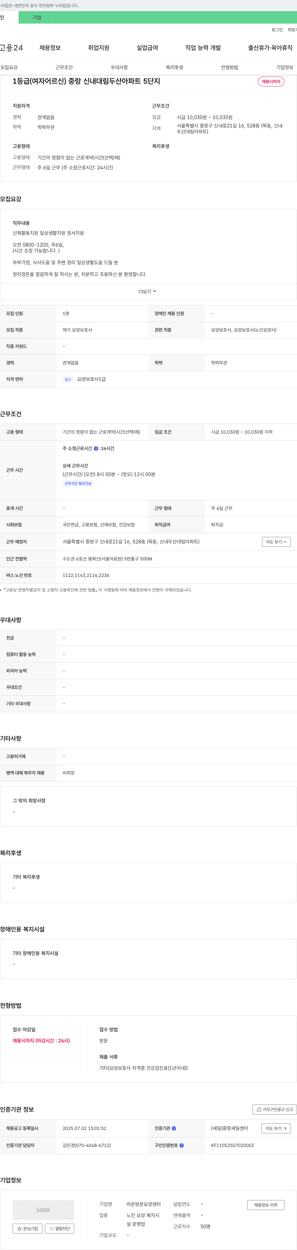Click company name 라온방문요양센터

coord(143,1204)
